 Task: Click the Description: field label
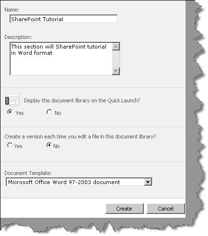[x=18, y=37]
